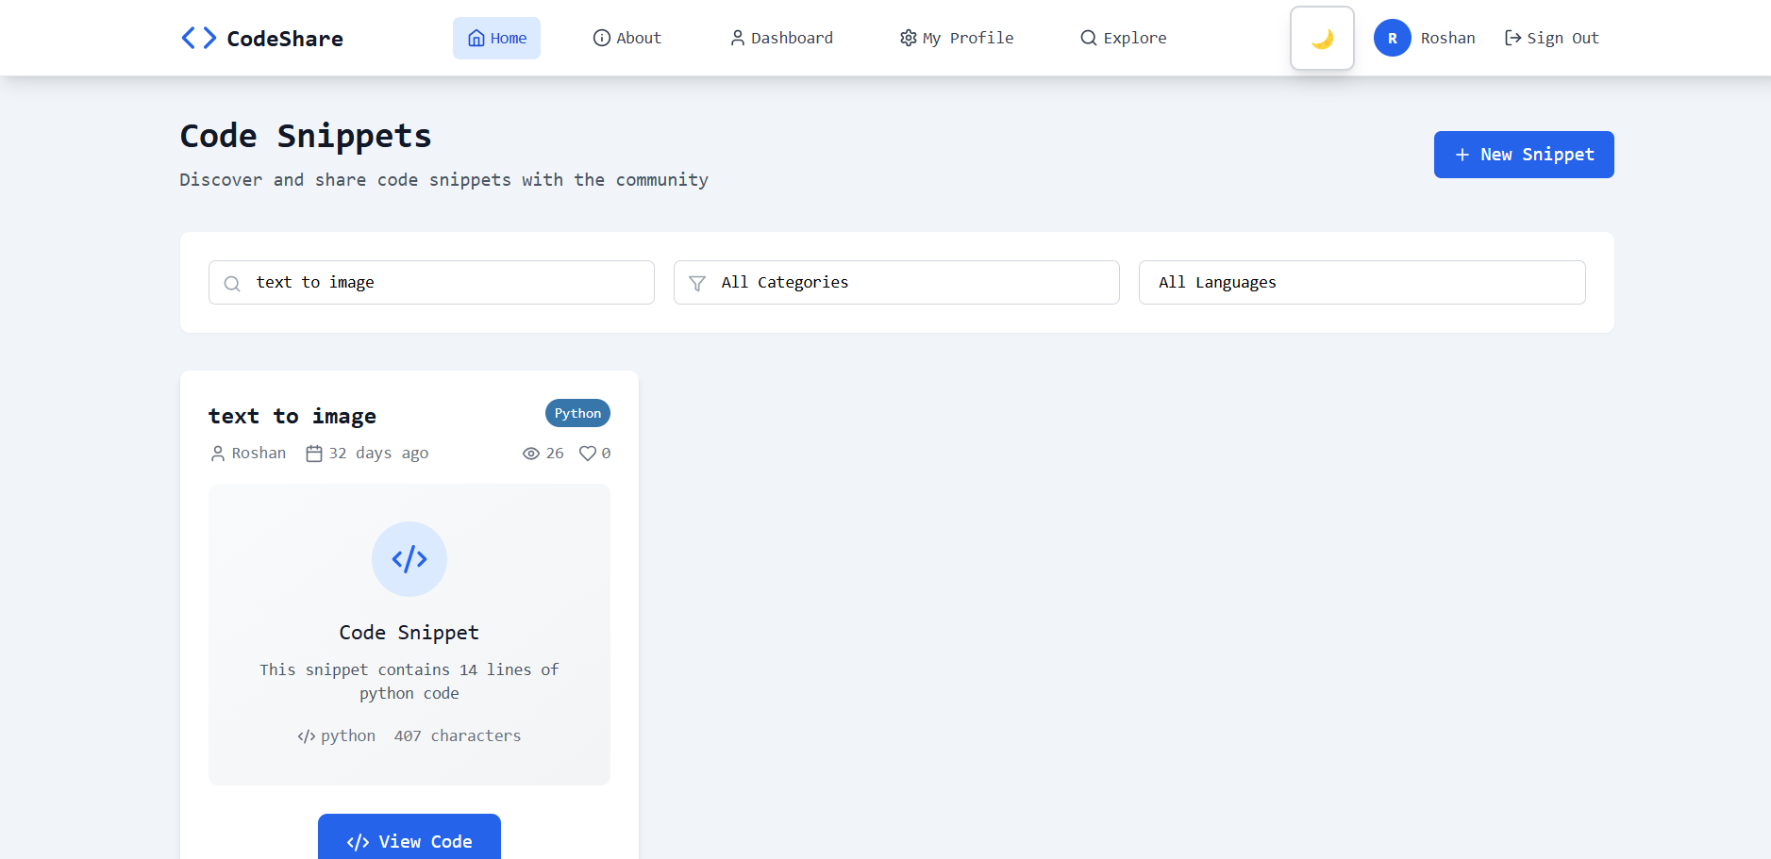Click the code snippet circle icon on the card
Screen dimensions: 1771x859
(409, 559)
